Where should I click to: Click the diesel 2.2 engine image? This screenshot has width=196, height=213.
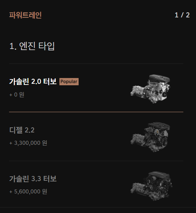coord(150,137)
